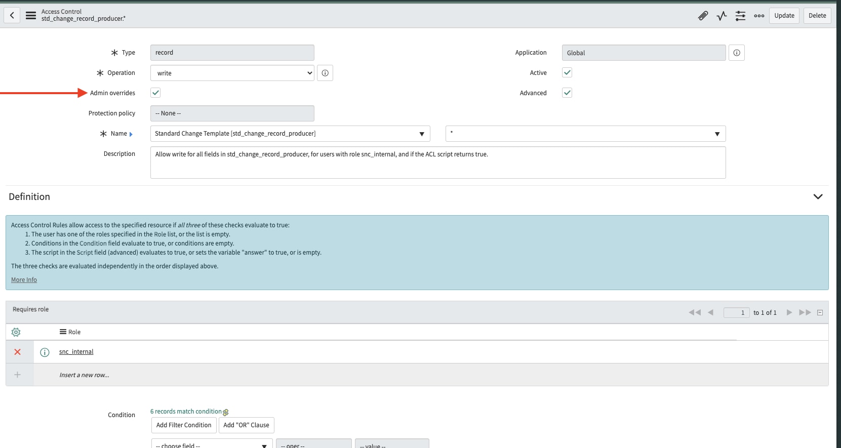The height and width of the screenshot is (448, 841).
Task: Collapse the Requires role list minus icon
Action: point(820,312)
